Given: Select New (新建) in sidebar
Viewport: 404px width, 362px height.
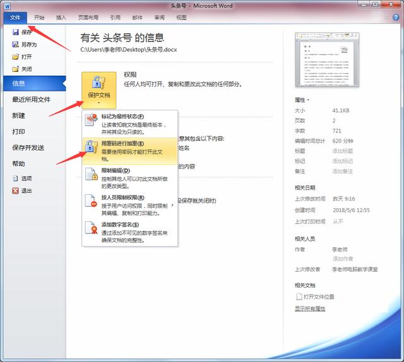Looking at the screenshot, I should [18, 115].
